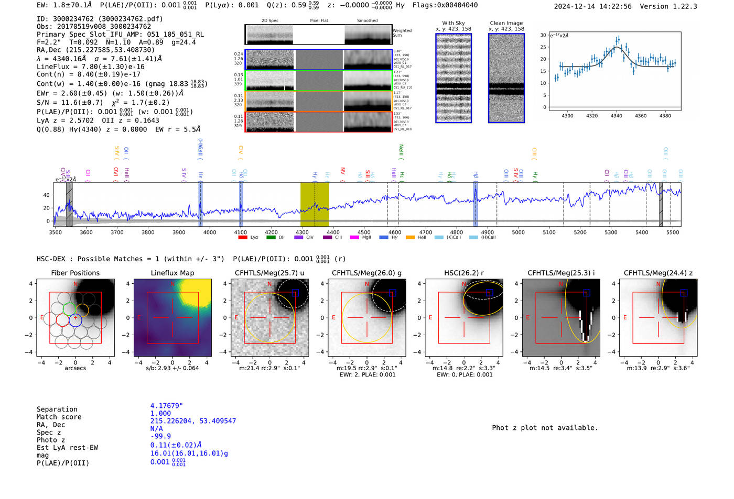Click the 'Smoothed' column header

click(368, 21)
